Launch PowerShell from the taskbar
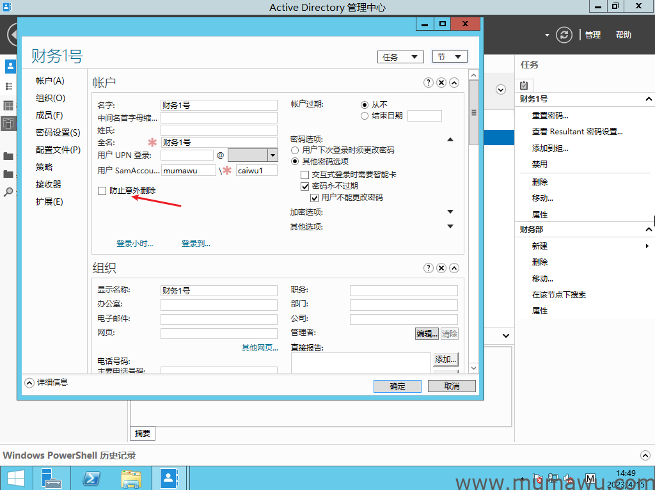Screen dimensions: 655x490 tap(91, 478)
